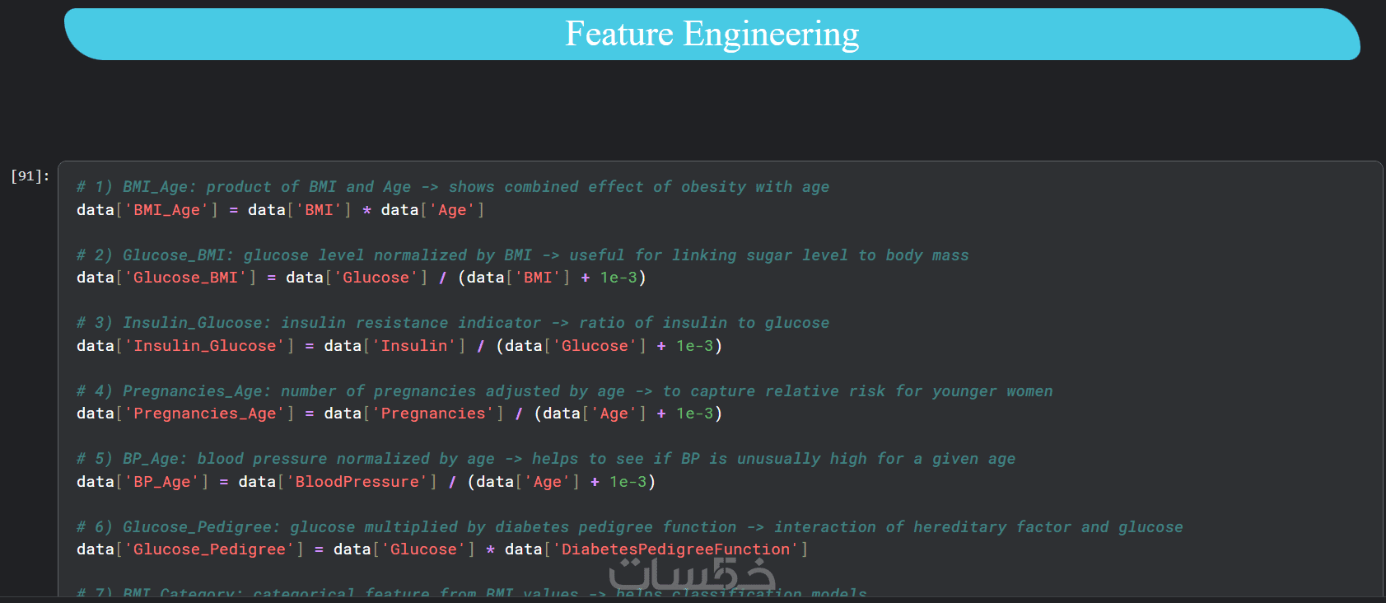
Task: Place cursor on data['Glucose_BMI'] assignment key
Action: tap(185, 278)
